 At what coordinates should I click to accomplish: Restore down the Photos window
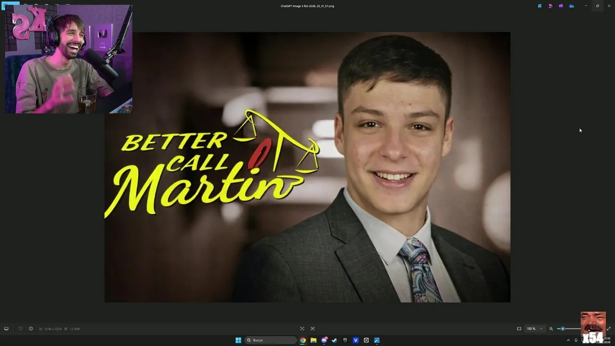pos(597,6)
